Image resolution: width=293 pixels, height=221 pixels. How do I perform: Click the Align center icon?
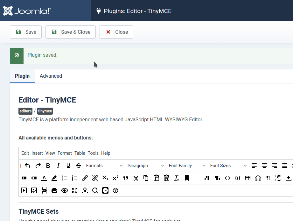[x=264, y=166]
